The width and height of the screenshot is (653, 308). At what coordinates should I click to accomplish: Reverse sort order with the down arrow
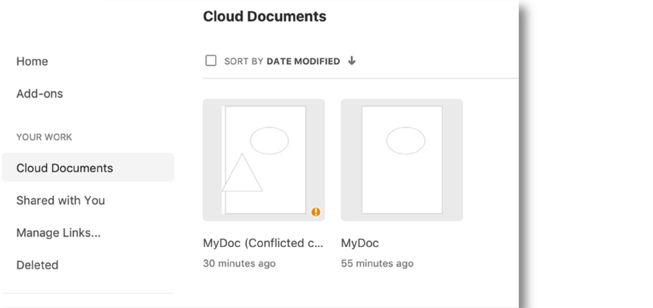pyautogui.click(x=352, y=61)
